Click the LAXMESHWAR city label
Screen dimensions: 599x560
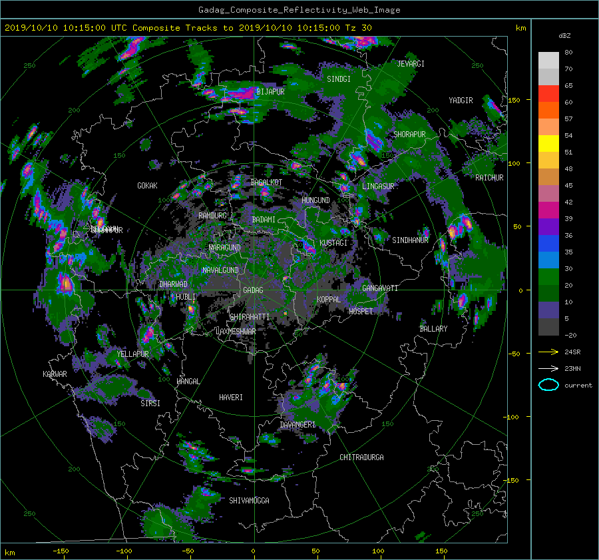(236, 332)
